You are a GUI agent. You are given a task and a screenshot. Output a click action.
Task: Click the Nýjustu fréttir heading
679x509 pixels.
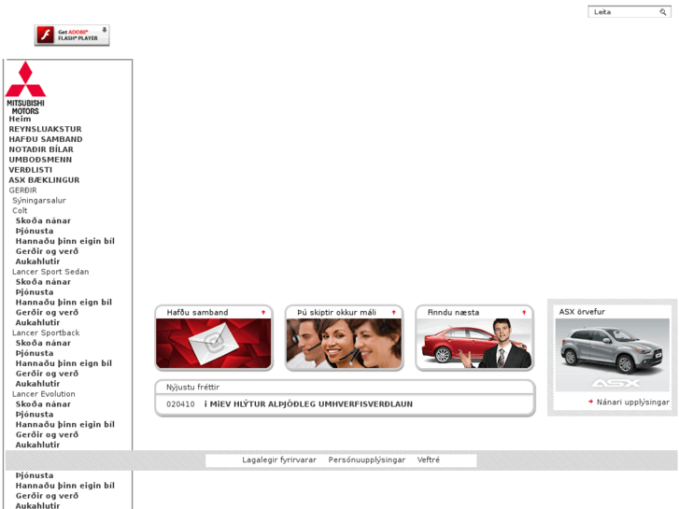point(192,387)
